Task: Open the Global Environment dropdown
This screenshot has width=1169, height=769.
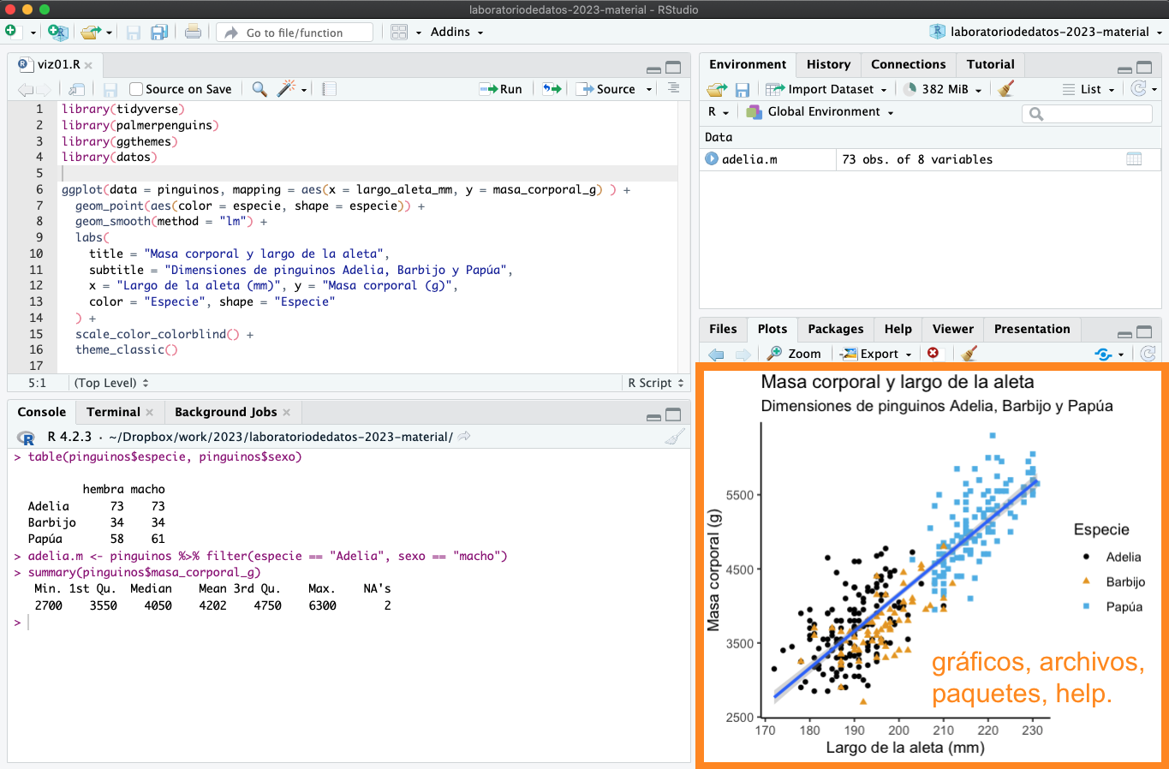Action: click(x=820, y=112)
